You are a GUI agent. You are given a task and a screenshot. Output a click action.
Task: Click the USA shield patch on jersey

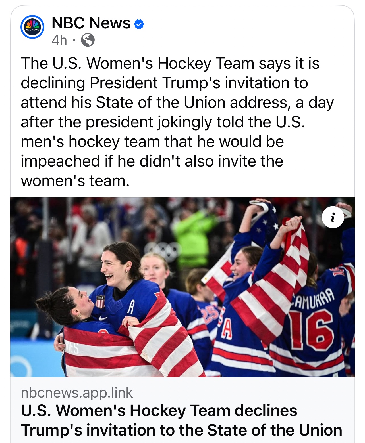tap(100, 302)
